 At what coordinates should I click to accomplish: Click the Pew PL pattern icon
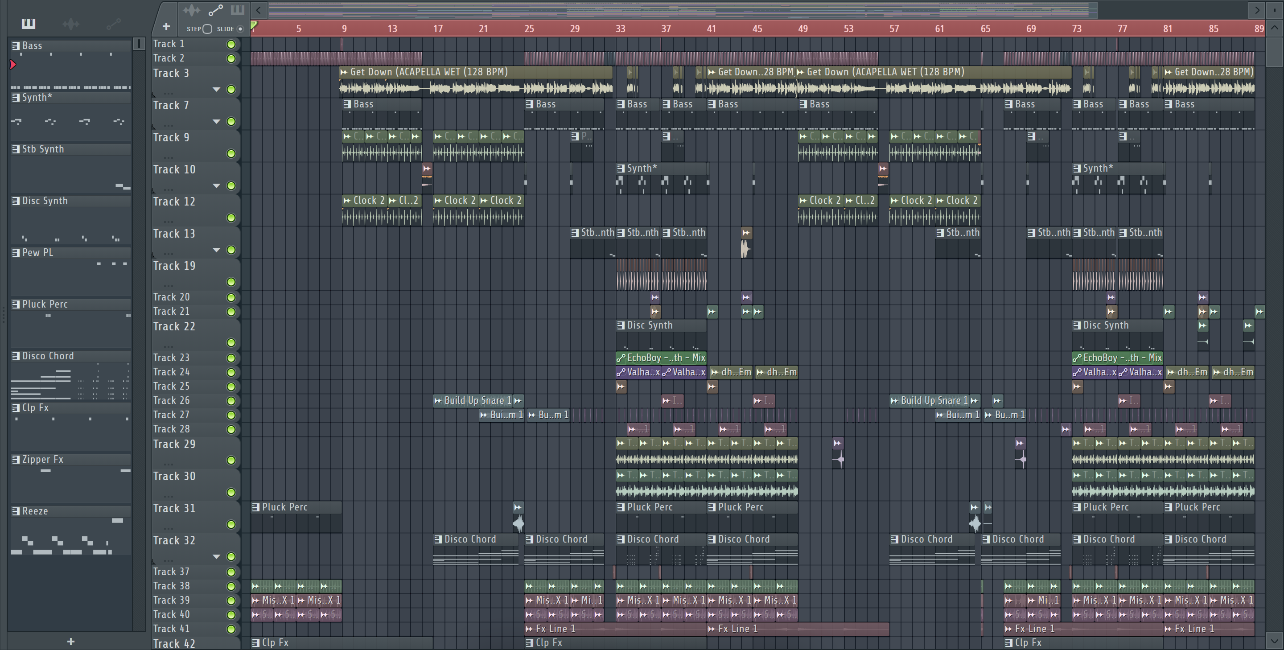16,252
